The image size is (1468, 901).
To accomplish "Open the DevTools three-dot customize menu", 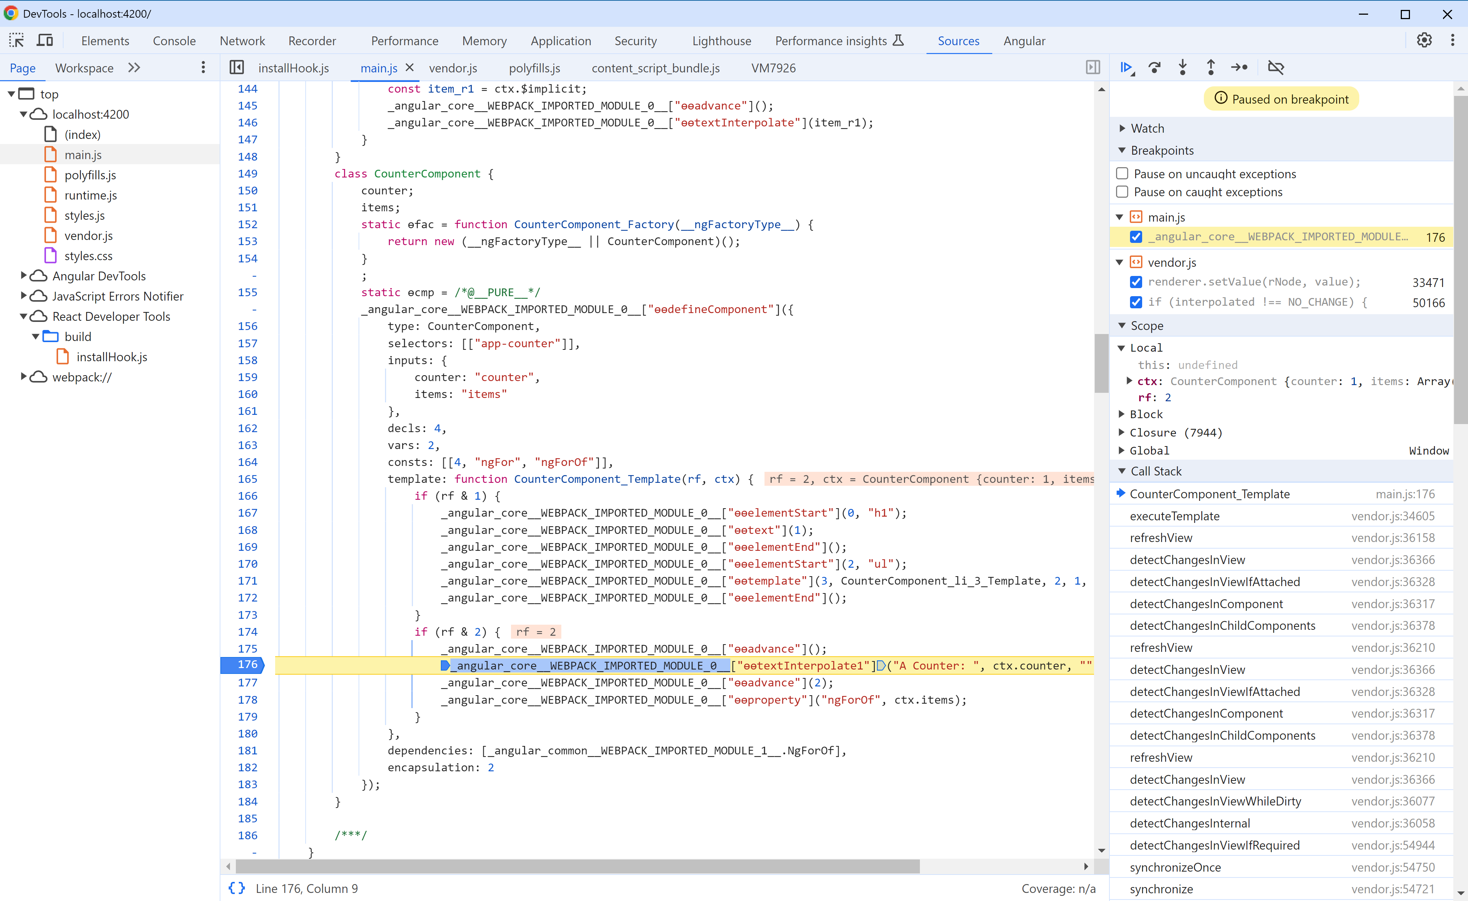I will click(x=1453, y=40).
